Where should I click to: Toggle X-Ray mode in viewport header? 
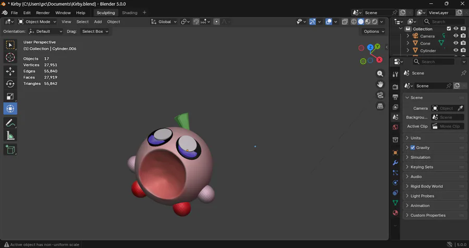[x=345, y=21]
